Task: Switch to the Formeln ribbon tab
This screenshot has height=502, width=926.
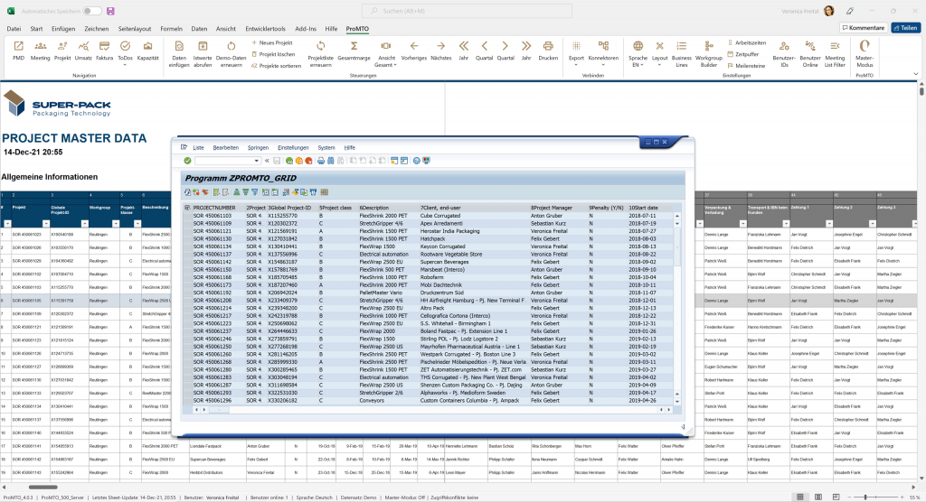Action: (x=171, y=29)
